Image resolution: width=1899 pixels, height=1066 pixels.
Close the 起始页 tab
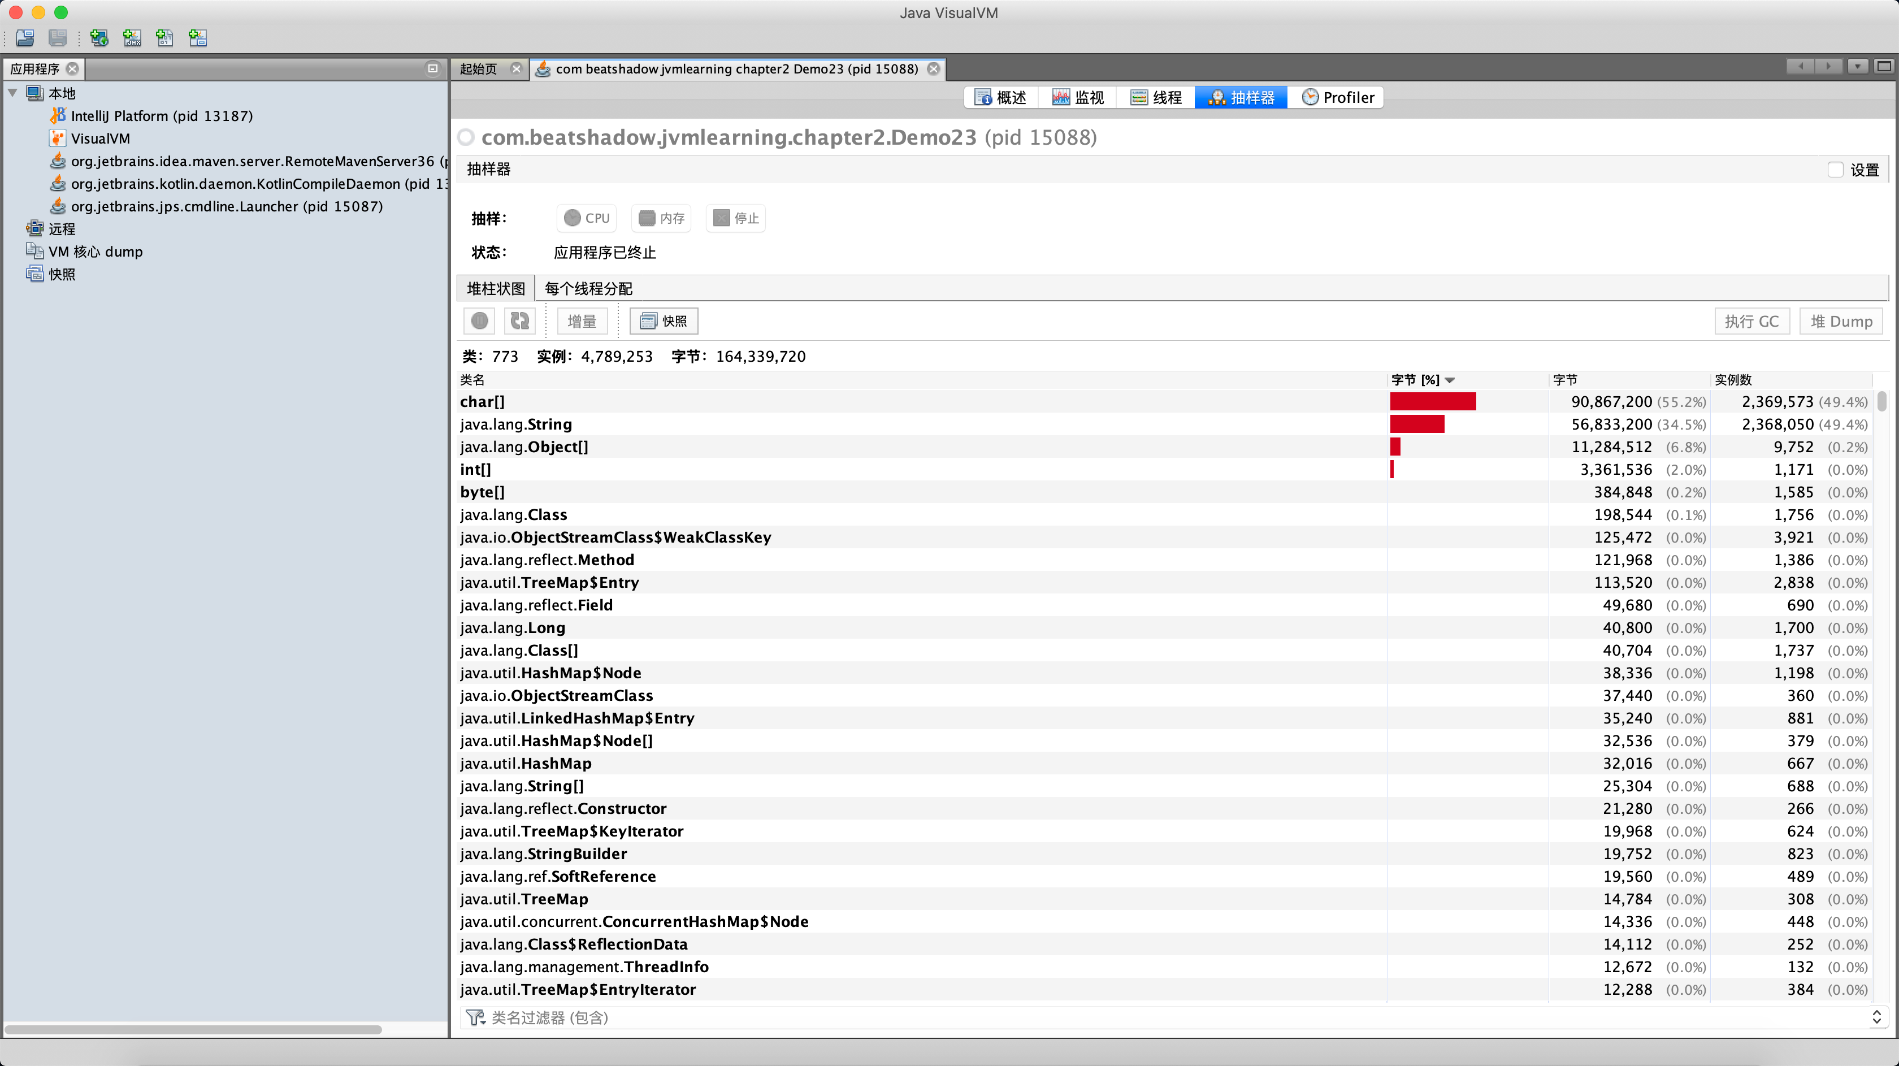point(516,68)
